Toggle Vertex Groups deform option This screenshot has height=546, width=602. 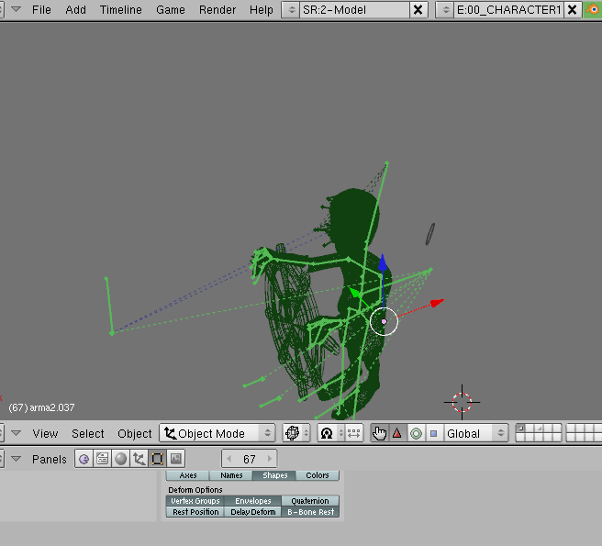(x=195, y=501)
